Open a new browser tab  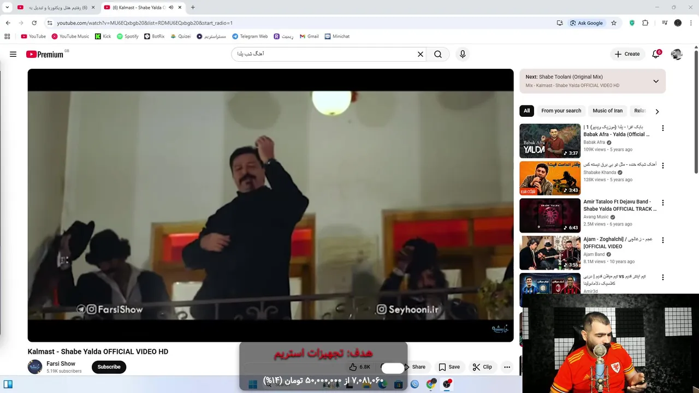click(x=193, y=8)
